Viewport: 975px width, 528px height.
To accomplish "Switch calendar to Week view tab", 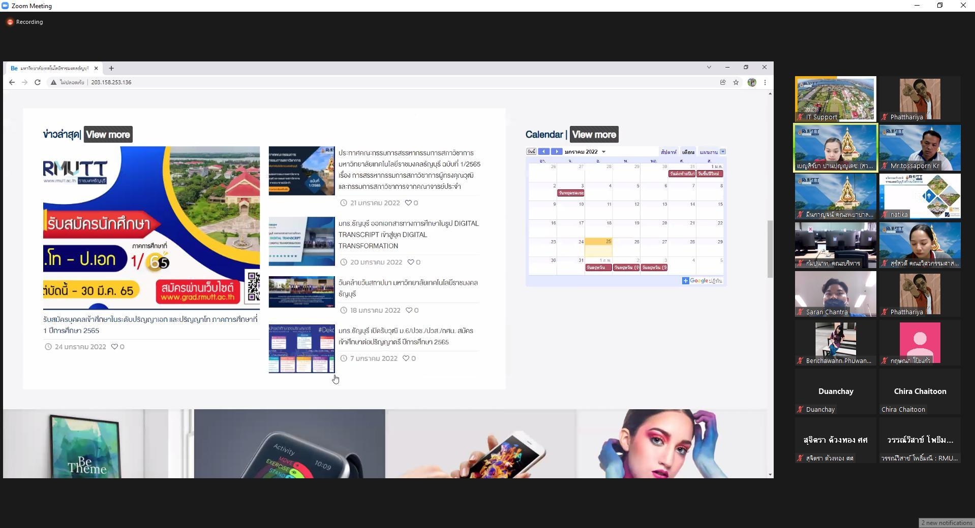I will 668,152.
